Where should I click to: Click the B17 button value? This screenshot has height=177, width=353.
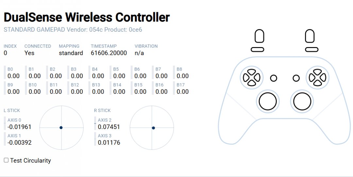point(183,92)
